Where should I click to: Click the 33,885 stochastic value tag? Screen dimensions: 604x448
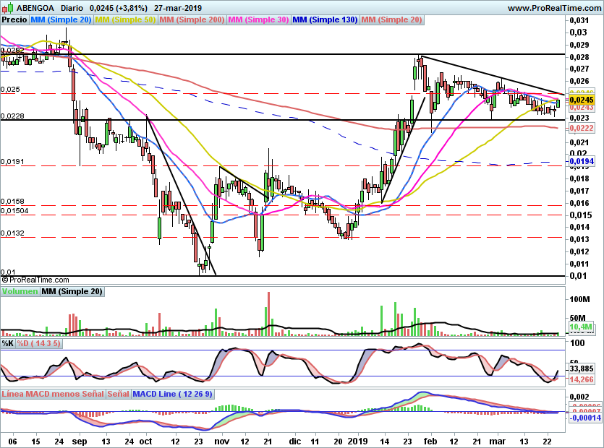[582, 369]
